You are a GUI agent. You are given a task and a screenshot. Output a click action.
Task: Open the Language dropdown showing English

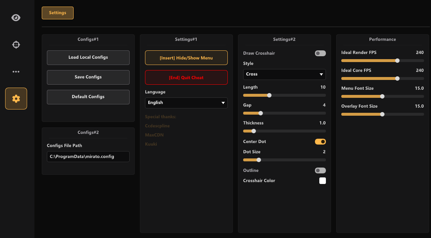coord(186,103)
